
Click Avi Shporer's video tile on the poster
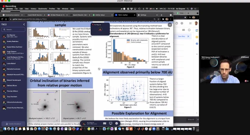click(x=100, y=29)
